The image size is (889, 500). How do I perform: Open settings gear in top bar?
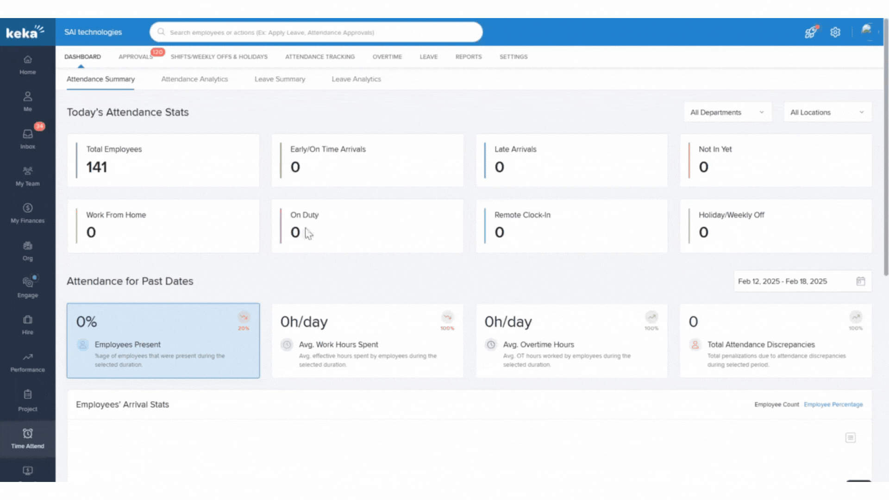point(835,32)
